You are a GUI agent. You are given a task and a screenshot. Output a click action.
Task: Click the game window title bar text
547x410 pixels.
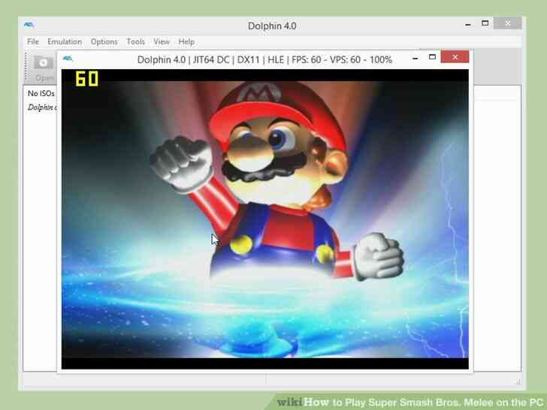point(264,59)
